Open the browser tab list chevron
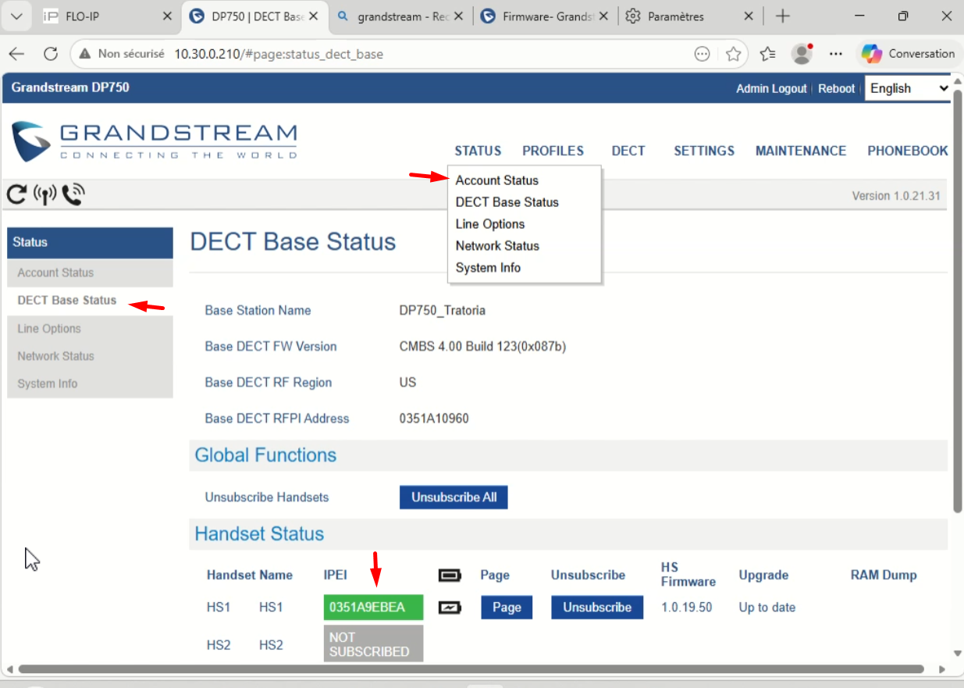The width and height of the screenshot is (964, 688). [x=17, y=16]
